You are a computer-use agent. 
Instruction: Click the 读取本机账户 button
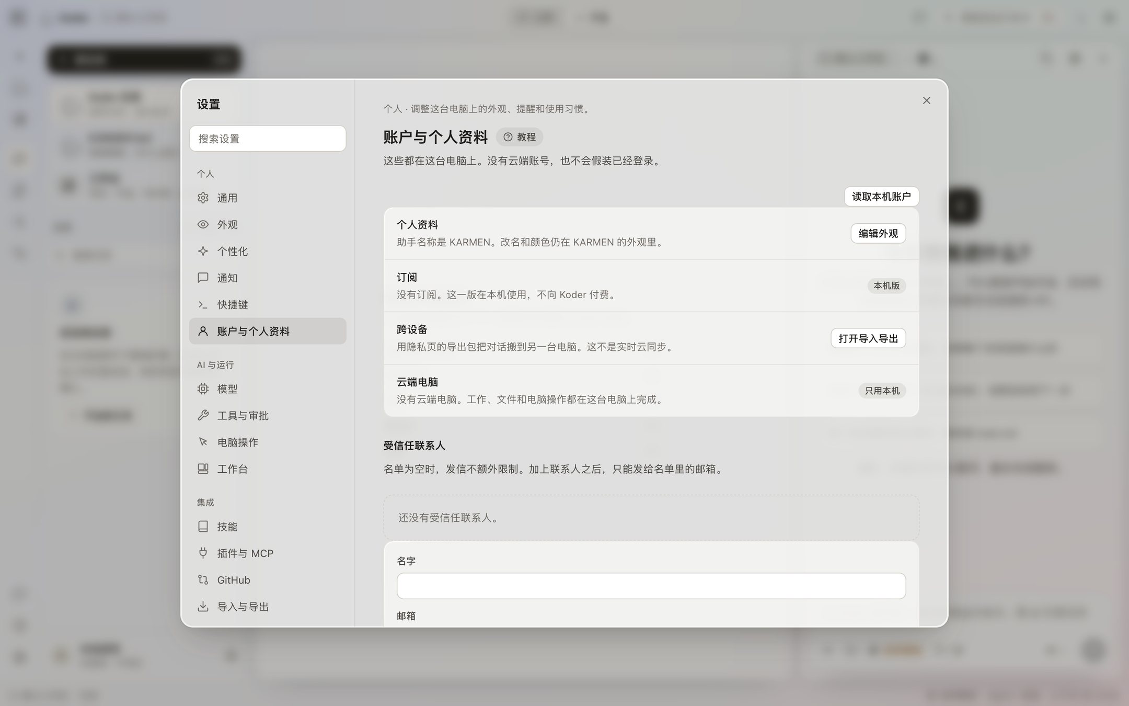pyautogui.click(x=881, y=197)
